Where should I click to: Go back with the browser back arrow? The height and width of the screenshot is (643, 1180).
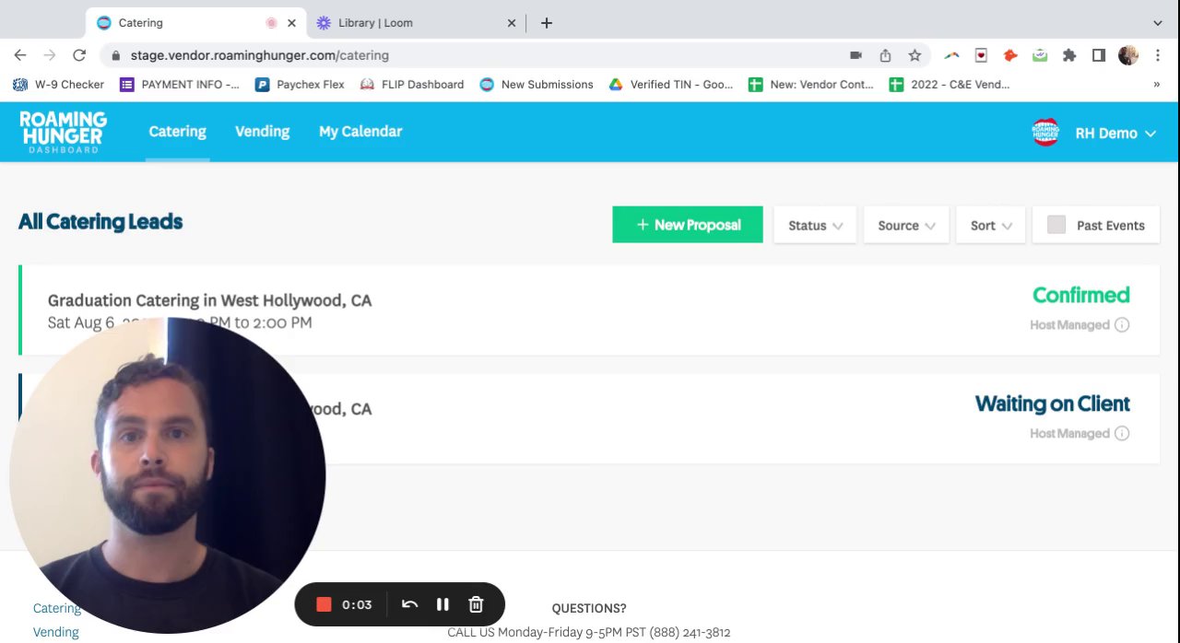[20, 55]
